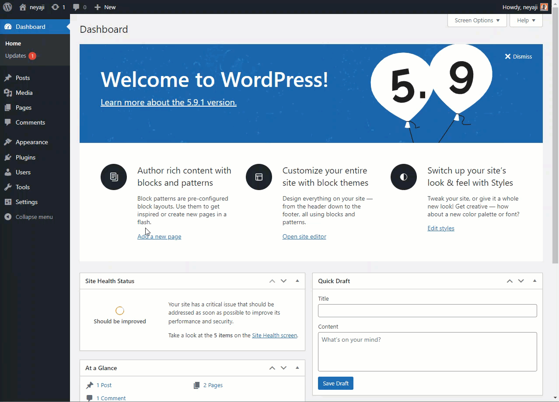Click the pushpin icon beside 1 Post
This screenshot has width=559, height=402.
(90, 385)
